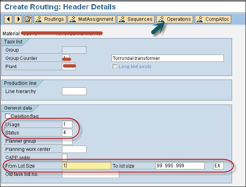Screen dimensions: 246x187
Task: Select the Task list section header
Action: [x=13, y=42]
